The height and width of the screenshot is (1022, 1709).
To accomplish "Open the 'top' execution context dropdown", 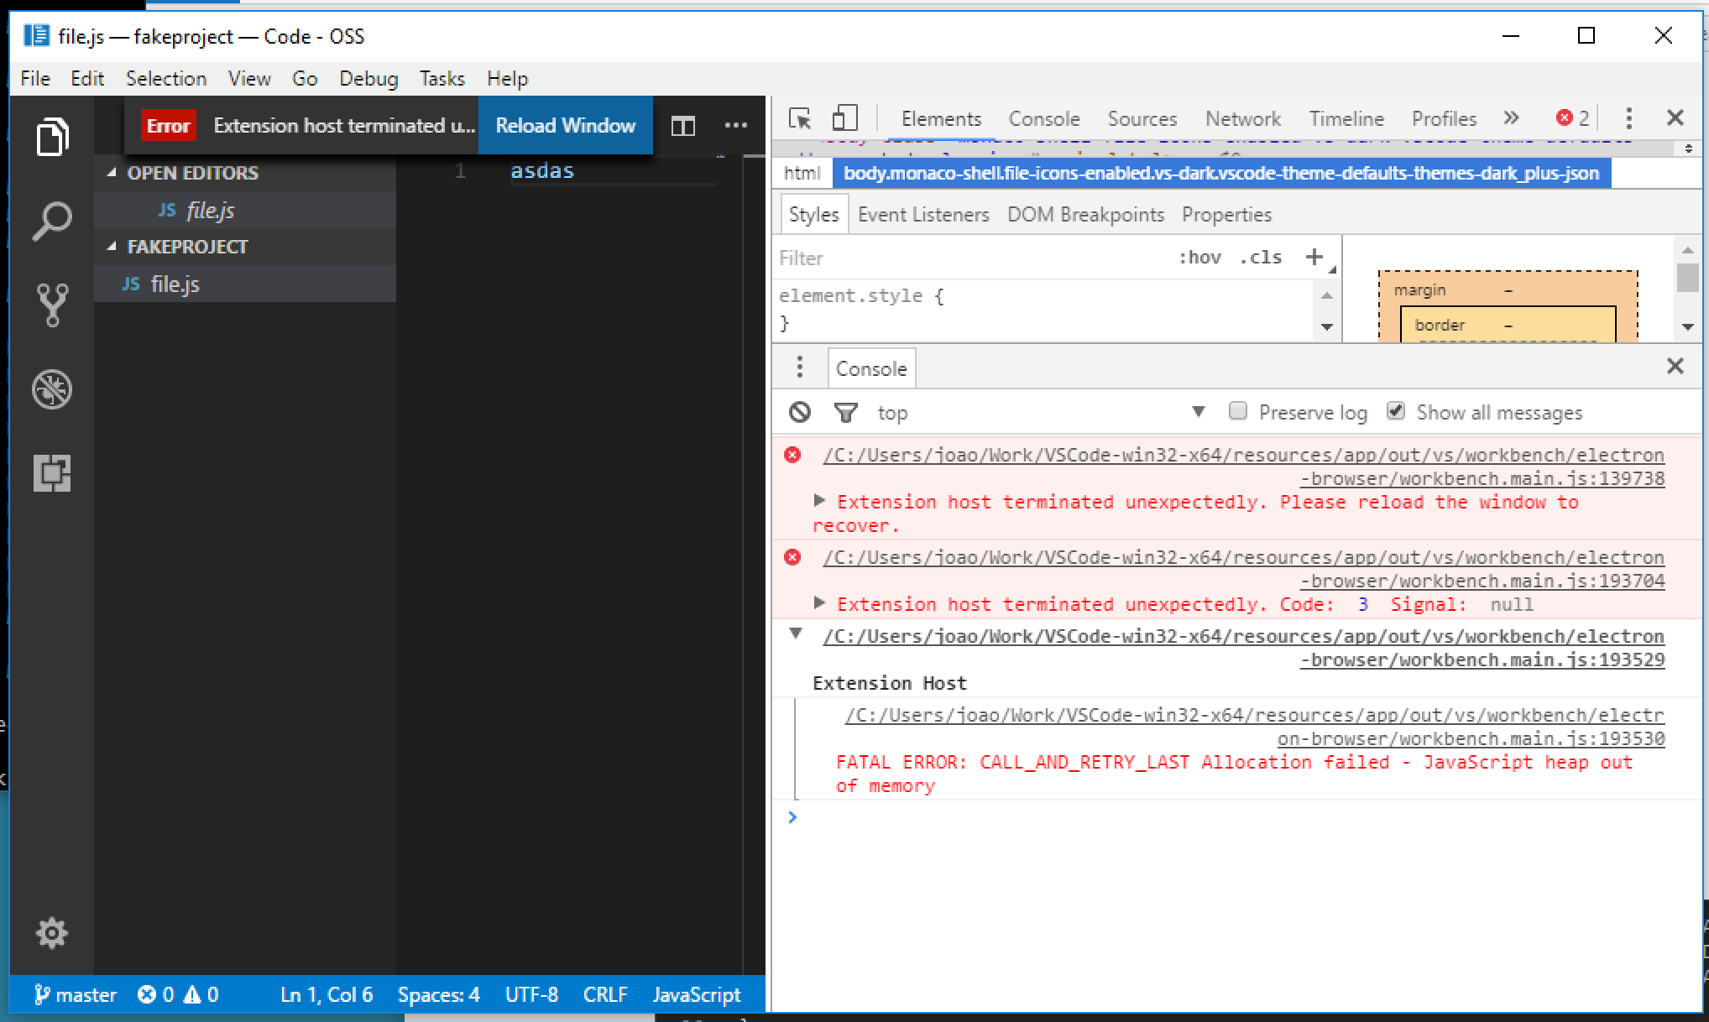I will pyautogui.click(x=892, y=412).
